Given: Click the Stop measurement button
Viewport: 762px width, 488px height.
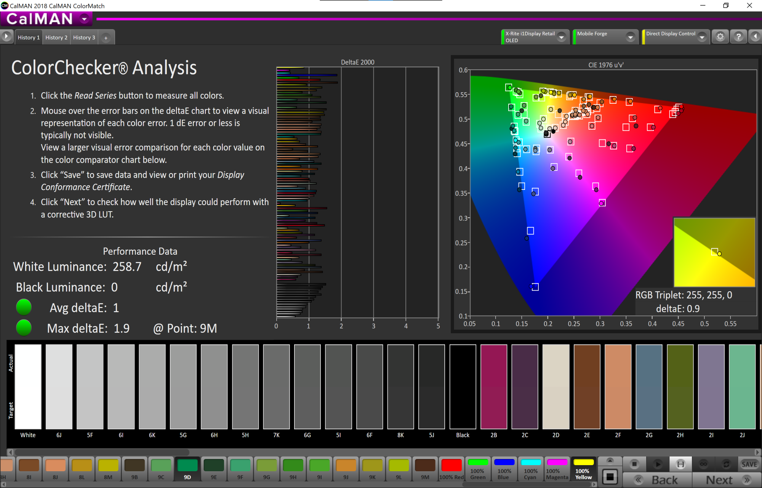Looking at the screenshot, I should 634,464.
